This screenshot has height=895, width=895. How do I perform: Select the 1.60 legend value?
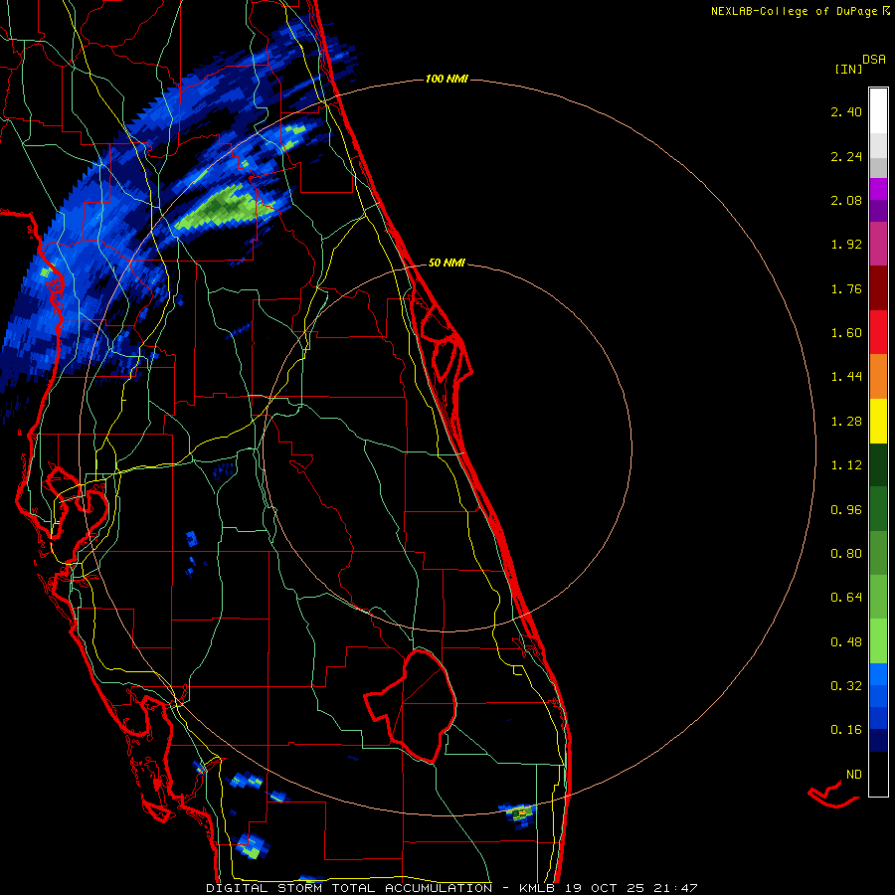click(846, 333)
